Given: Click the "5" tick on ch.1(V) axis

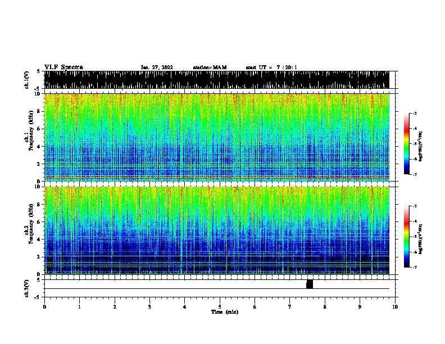Looking at the screenshot, I should pyautogui.click(x=38, y=71).
